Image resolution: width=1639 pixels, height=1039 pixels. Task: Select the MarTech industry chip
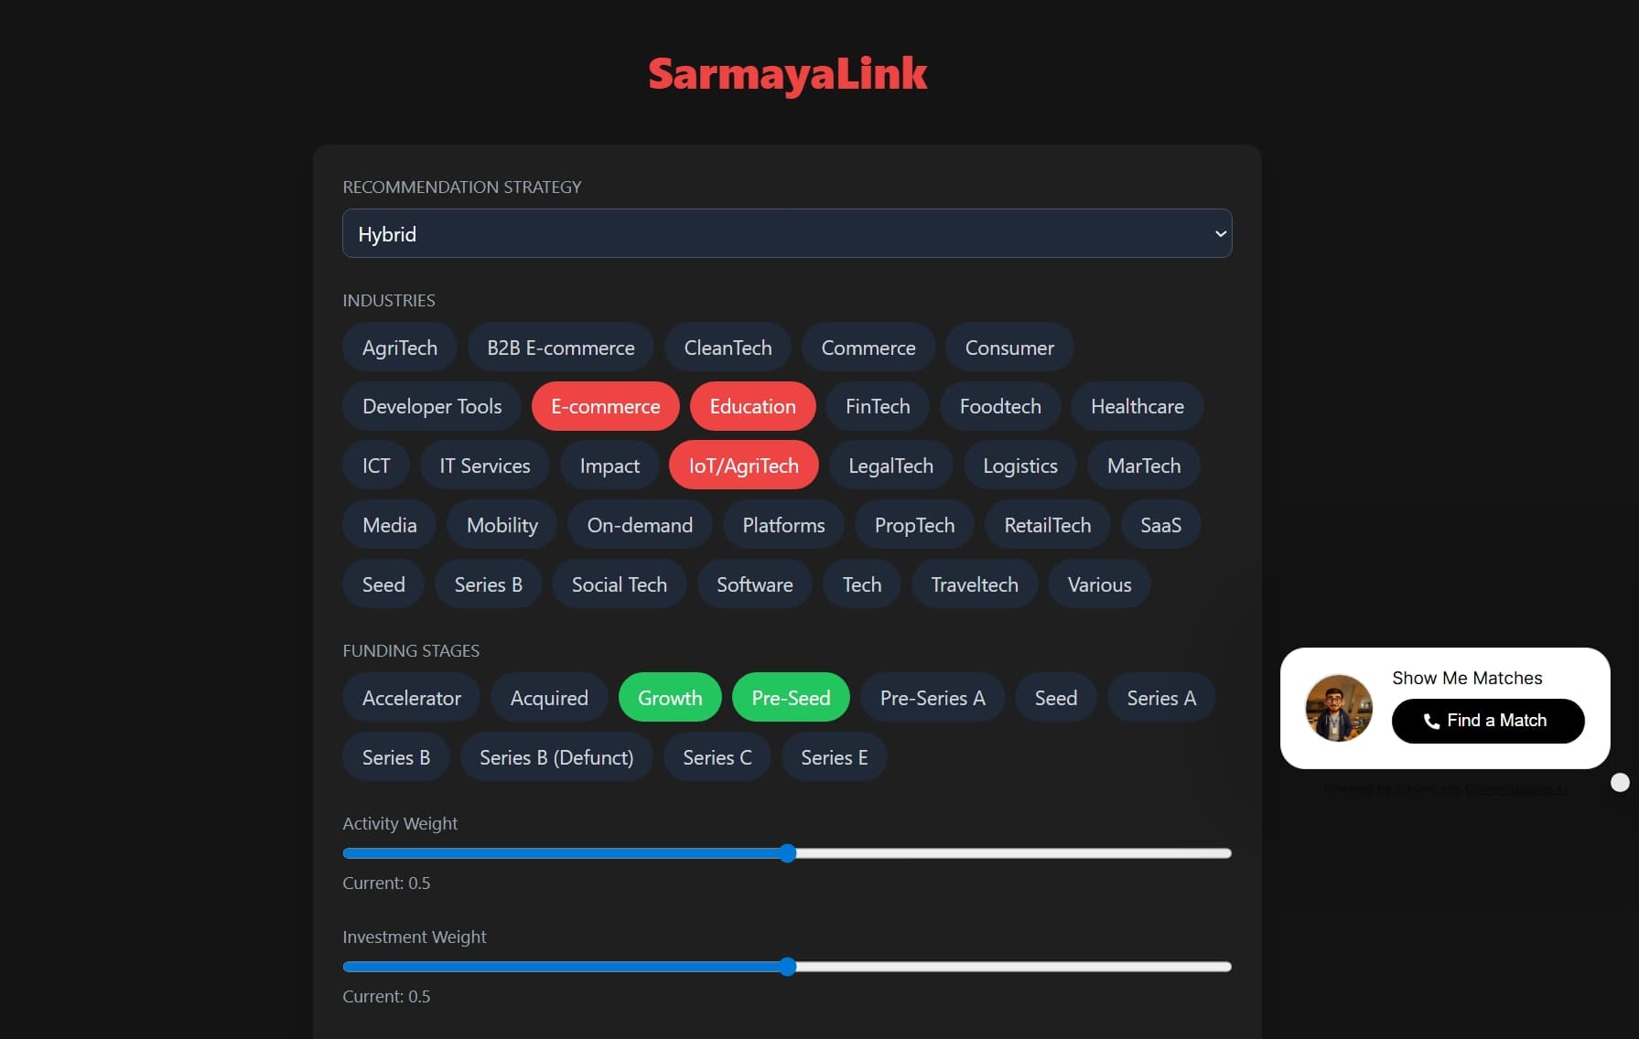coord(1144,466)
